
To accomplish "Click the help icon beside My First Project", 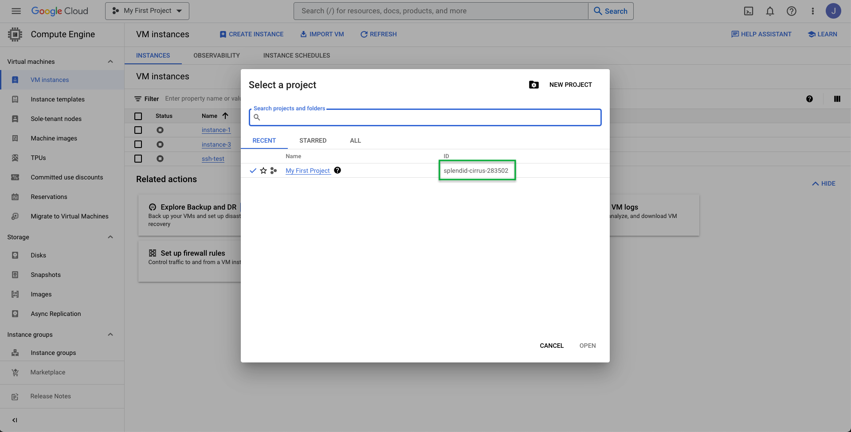I will (337, 170).
